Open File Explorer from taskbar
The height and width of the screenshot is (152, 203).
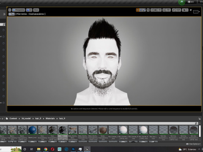pos(38,149)
